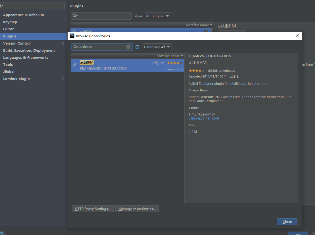
Task: Click the Plugins panel search field
Action: pos(101,16)
